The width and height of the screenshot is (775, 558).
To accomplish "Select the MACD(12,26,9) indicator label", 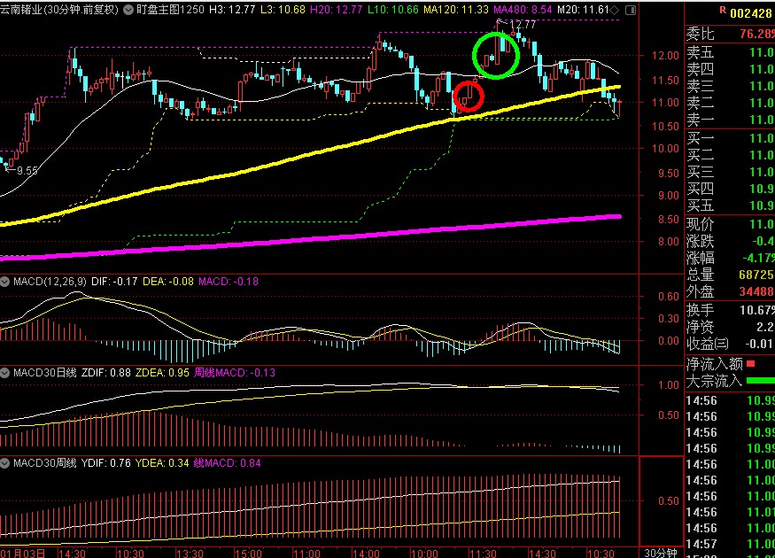I will (x=50, y=282).
